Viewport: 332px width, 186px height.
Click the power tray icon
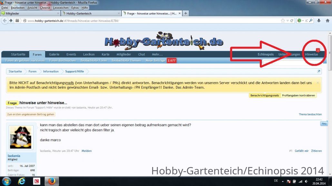click(294, 182)
